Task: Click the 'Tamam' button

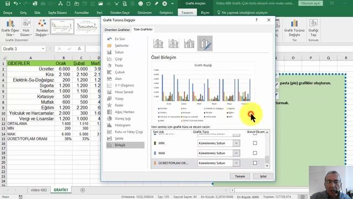Action: (240, 176)
